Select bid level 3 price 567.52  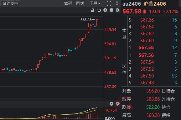147,69
